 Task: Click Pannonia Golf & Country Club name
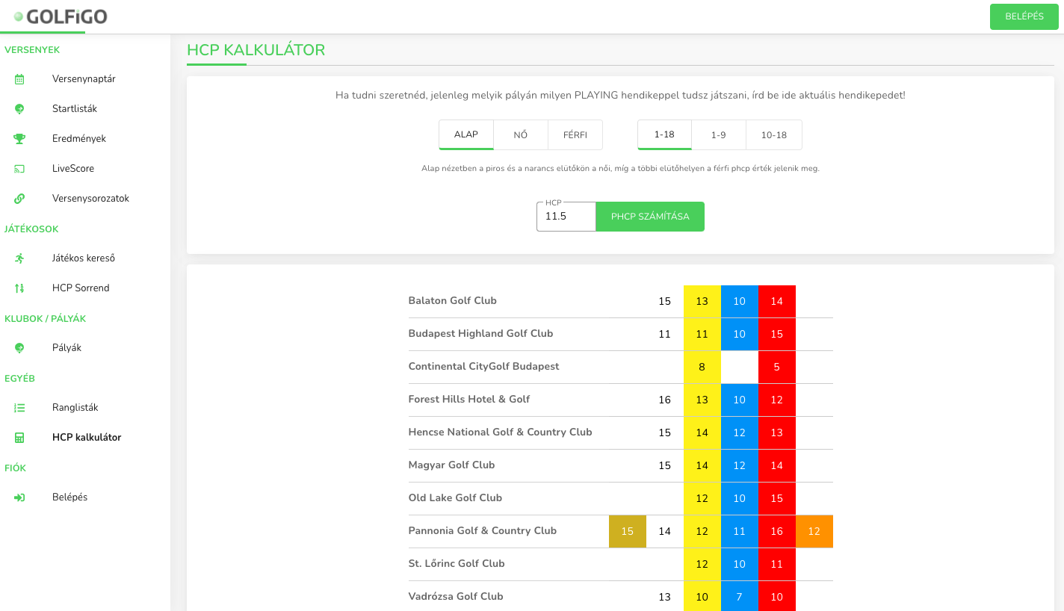coord(482,531)
